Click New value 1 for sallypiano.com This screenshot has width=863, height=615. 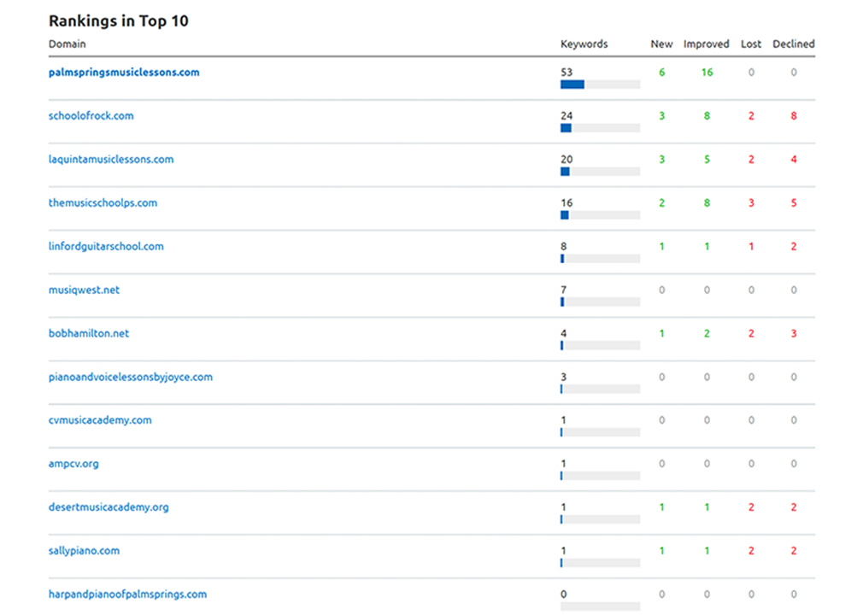tap(661, 551)
